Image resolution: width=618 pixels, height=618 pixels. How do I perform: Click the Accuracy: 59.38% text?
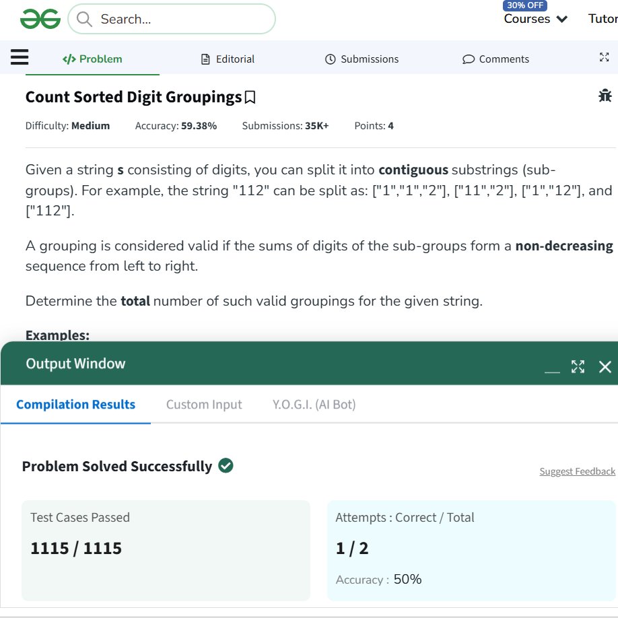pyautogui.click(x=176, y=126)
